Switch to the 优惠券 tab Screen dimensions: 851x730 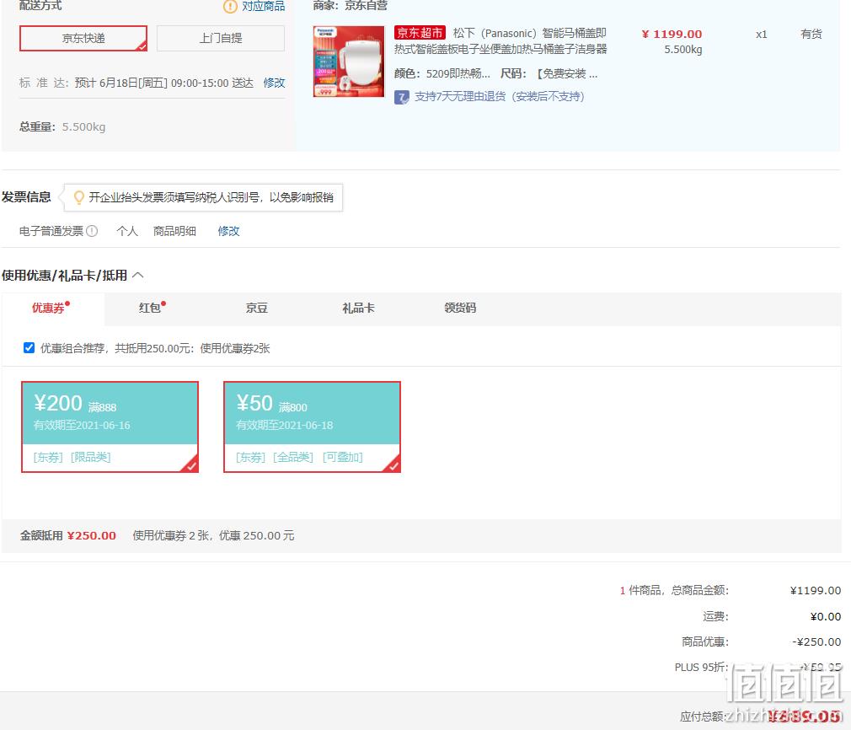[53, 309]
